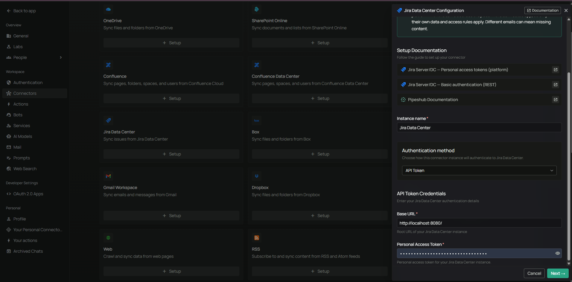Click Setup under Gmail Workspace

point(171,216)
